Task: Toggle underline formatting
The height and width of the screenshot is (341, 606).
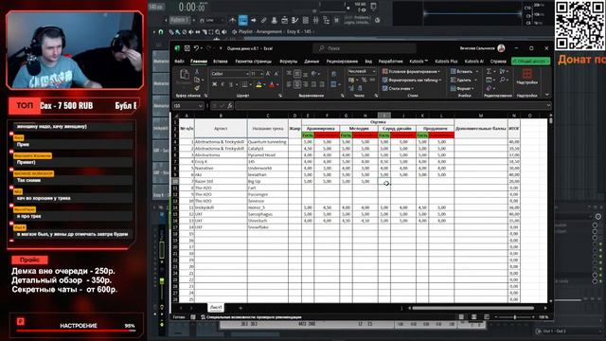Action: pyautogui.click(x=231, y=84)
